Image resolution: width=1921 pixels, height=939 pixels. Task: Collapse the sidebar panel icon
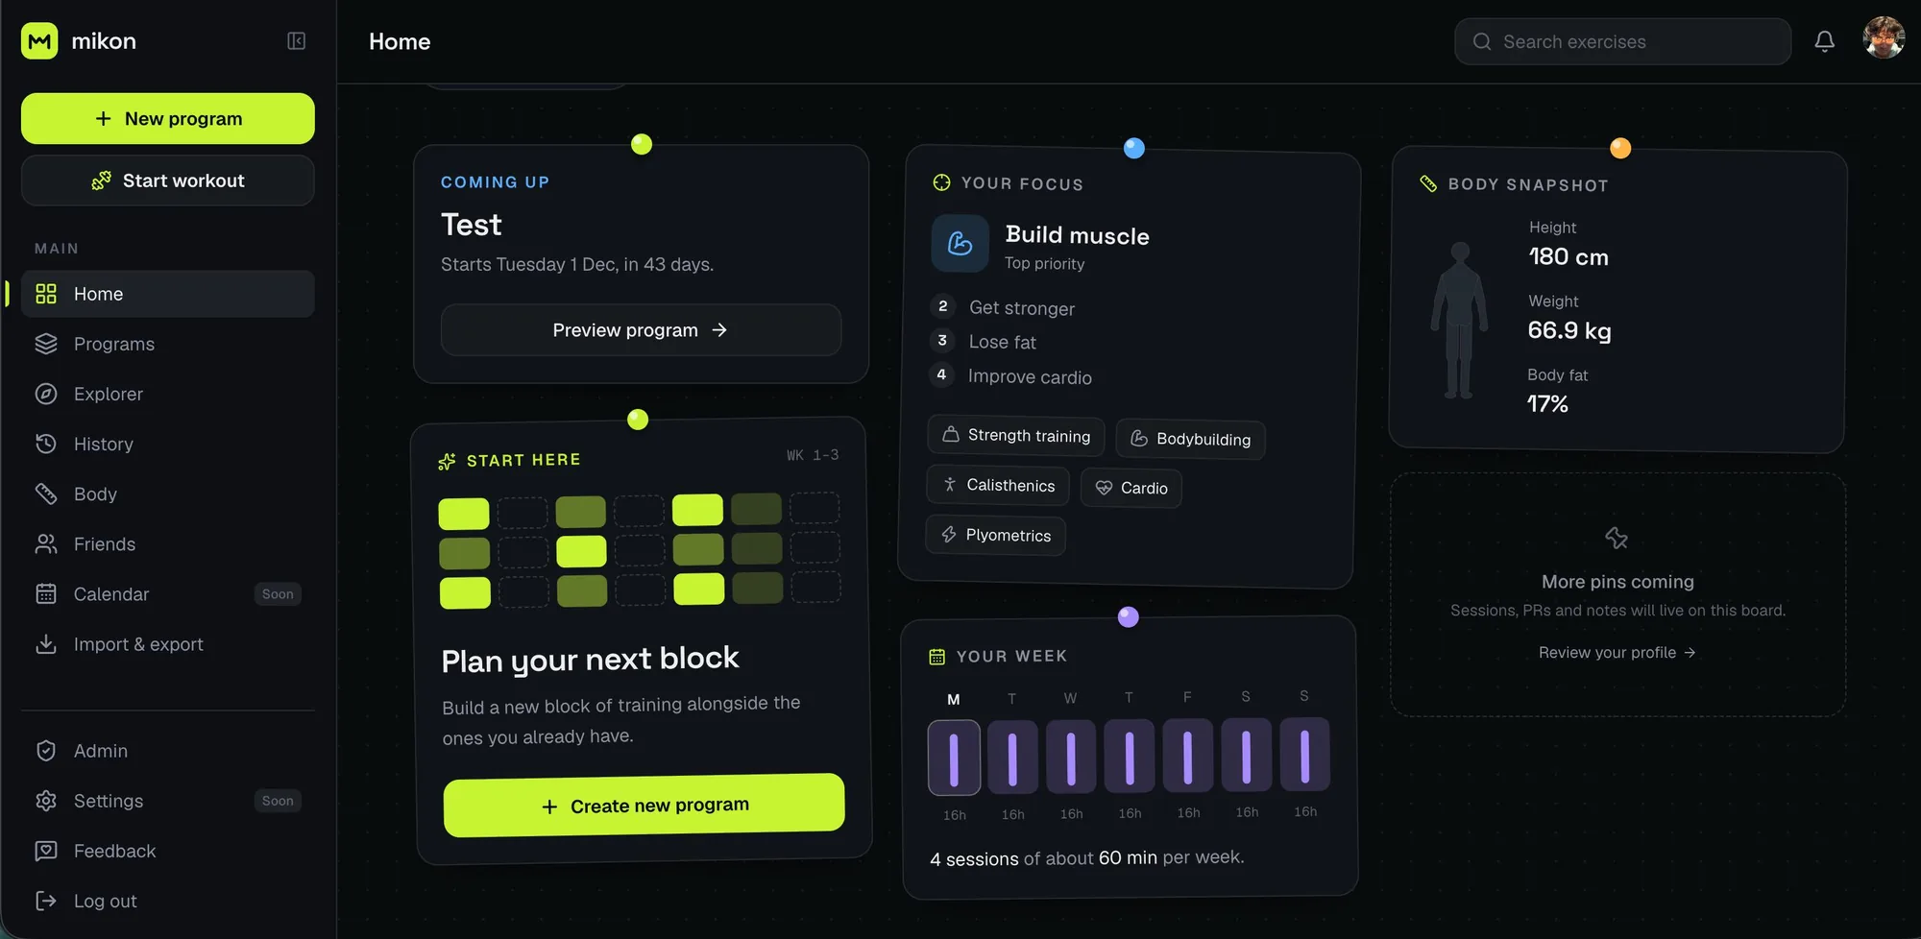point(296,41)
